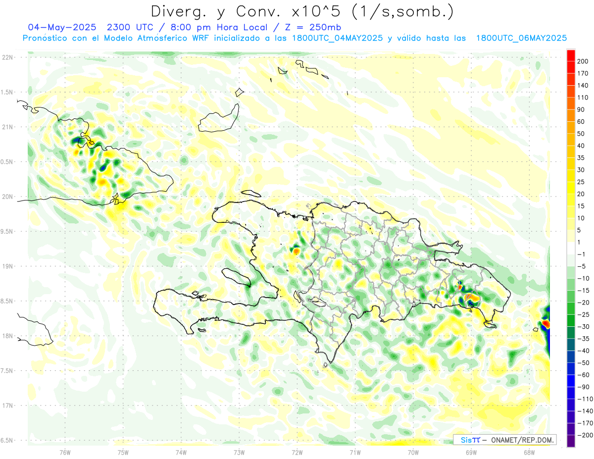This screenshot has width=594, height=459.
Task: Click the positive '35' colorbar label
Action: 582,158
